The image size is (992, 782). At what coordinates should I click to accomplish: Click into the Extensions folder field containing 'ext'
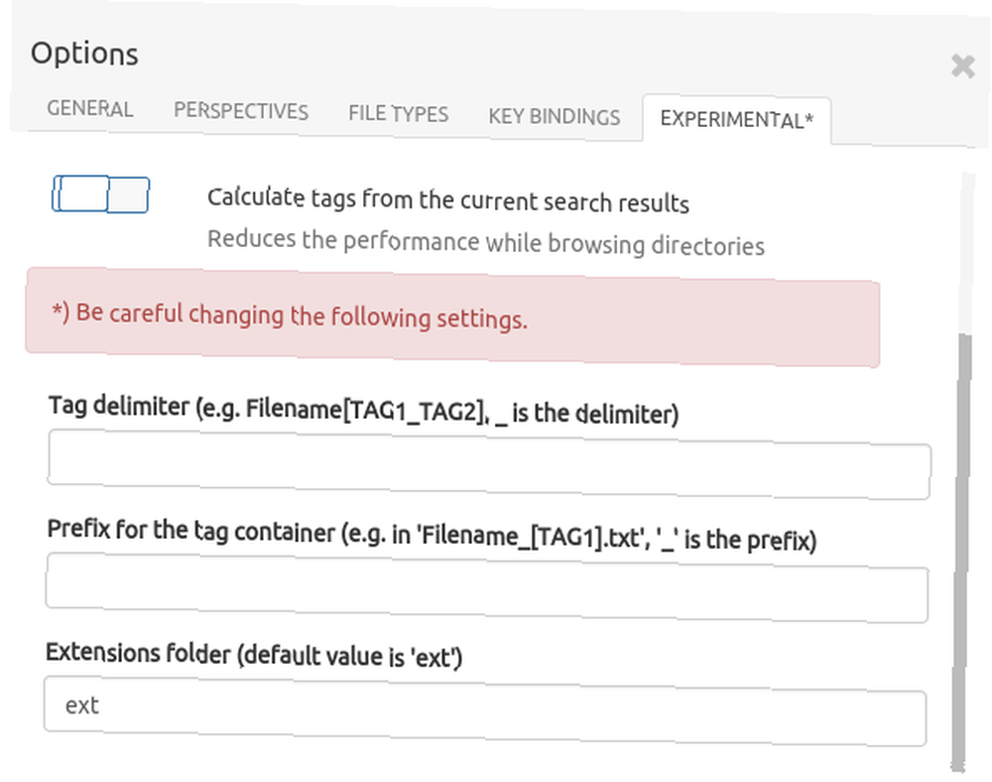coord(485,712)
